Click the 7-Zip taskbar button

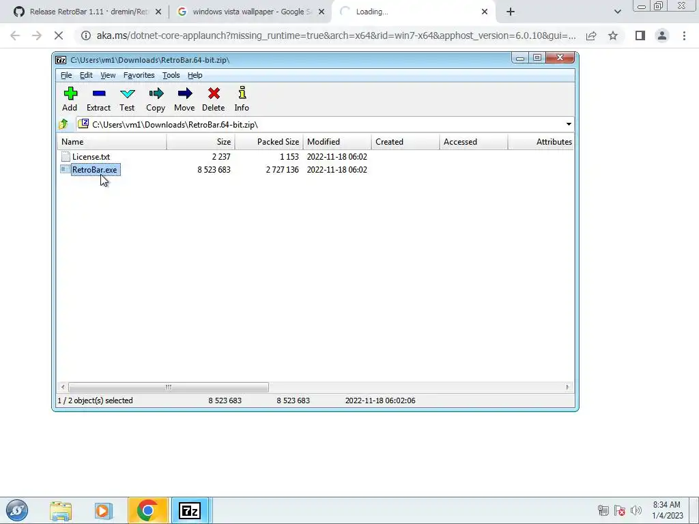pyautogui.click(x=190, y=510)
